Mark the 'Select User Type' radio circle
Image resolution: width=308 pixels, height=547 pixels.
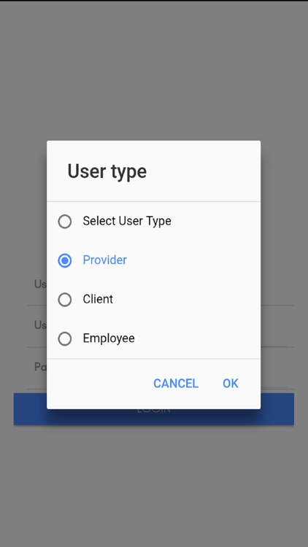coord(65,222)
